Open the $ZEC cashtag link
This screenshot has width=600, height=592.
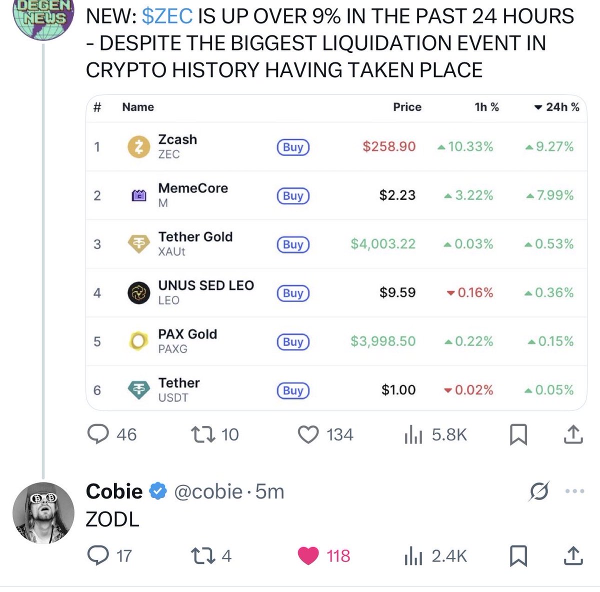(x=167, y=16)
